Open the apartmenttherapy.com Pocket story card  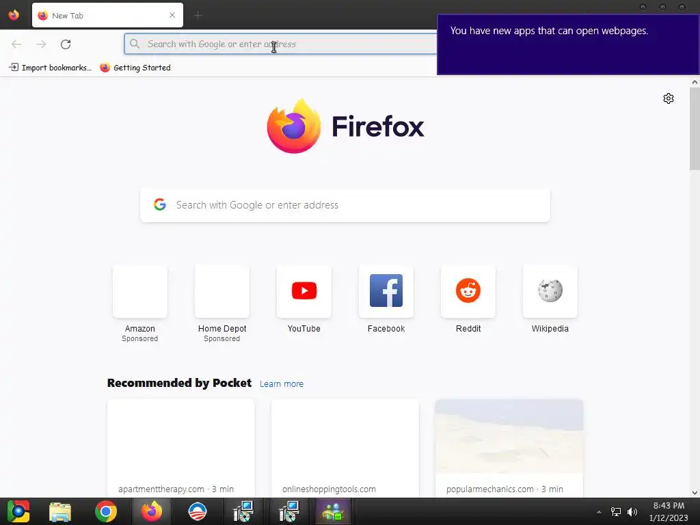pos(180,448)
